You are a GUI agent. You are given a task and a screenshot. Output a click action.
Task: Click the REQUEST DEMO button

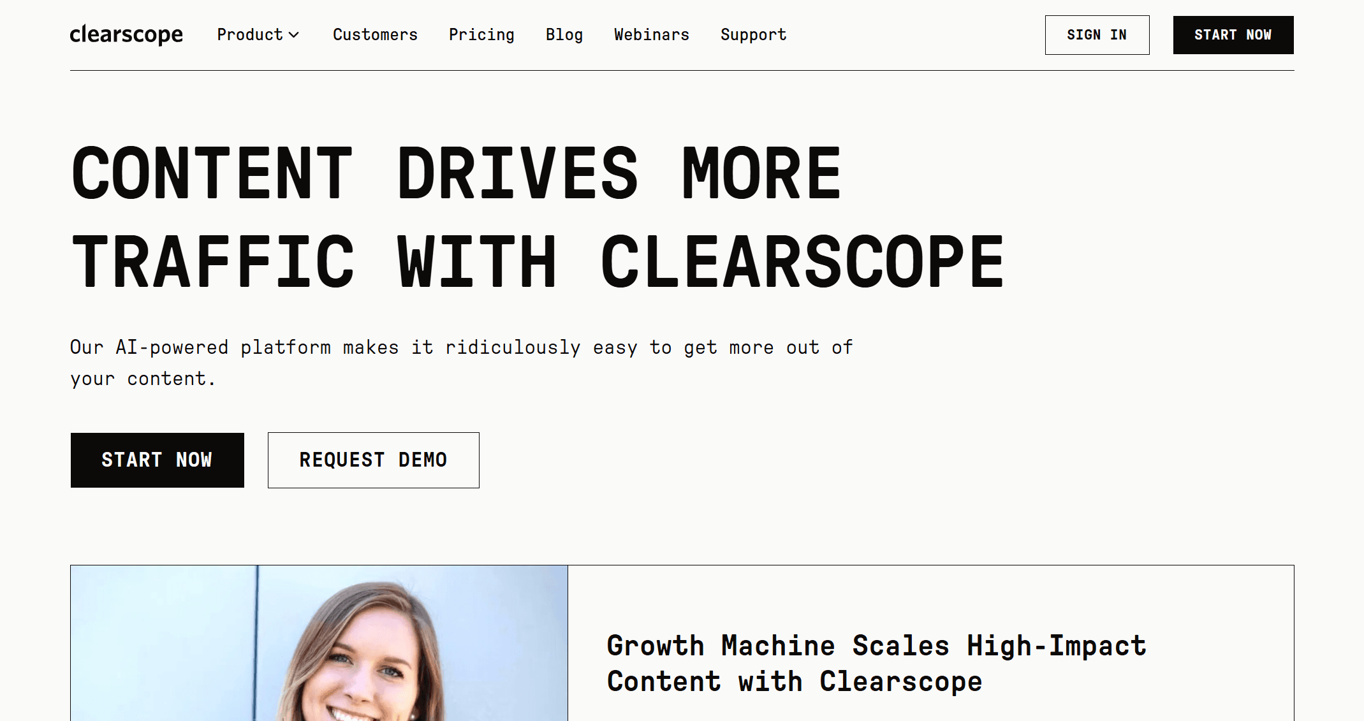click(x=373, y=460)
